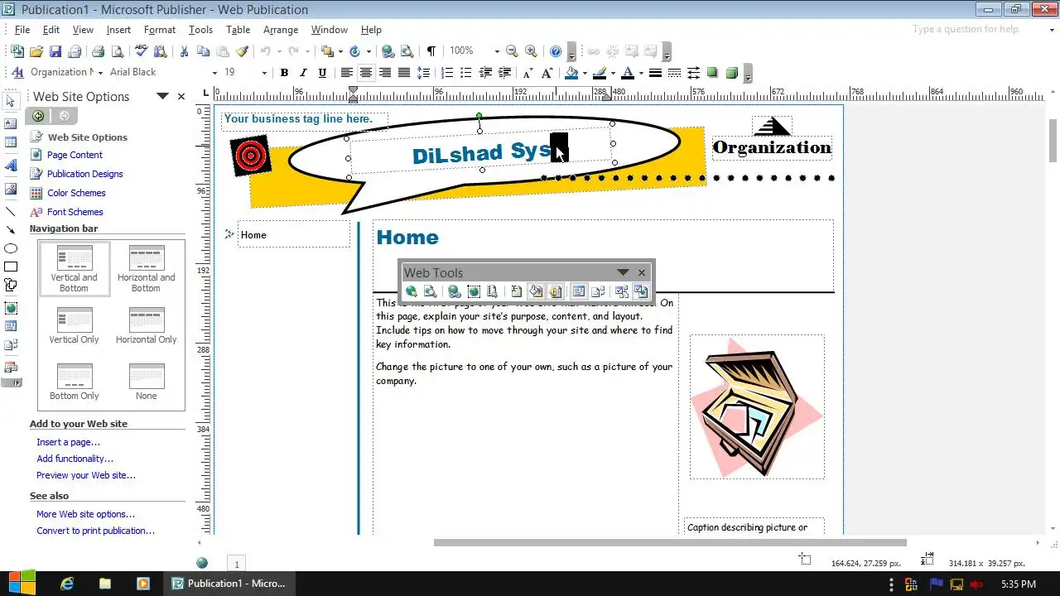
Task: Toggle Center alignment
Action: pyautogui.click(x=365, y=73)
